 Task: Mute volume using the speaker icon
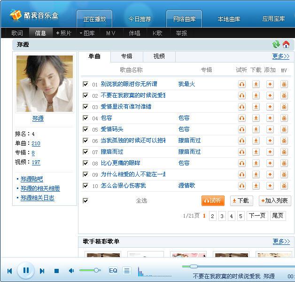[71, 271]
